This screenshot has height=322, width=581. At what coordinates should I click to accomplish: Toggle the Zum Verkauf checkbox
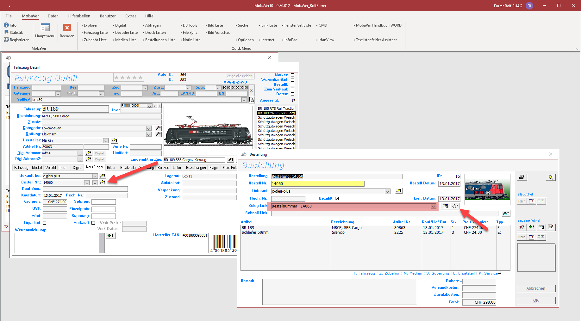point(292,89)
